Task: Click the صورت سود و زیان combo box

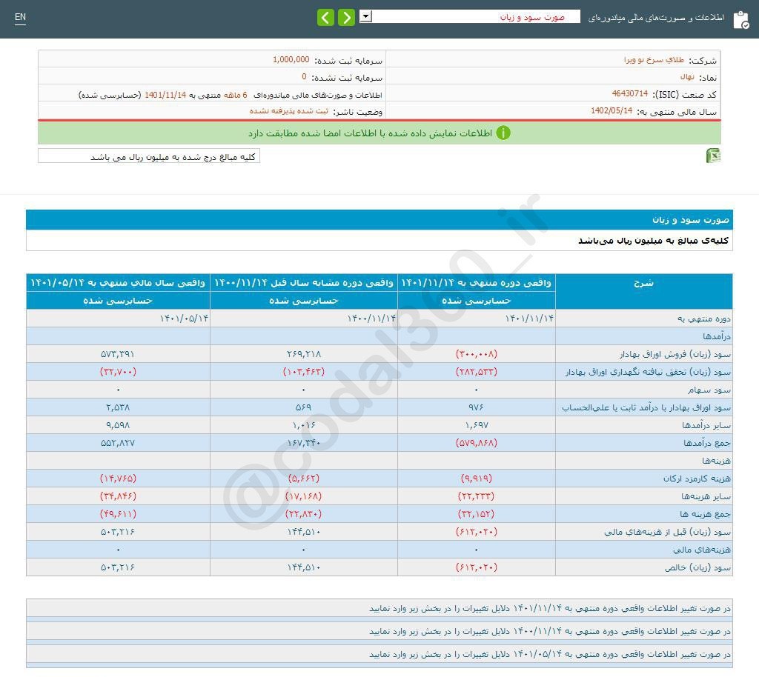Action: pos(476,16)
